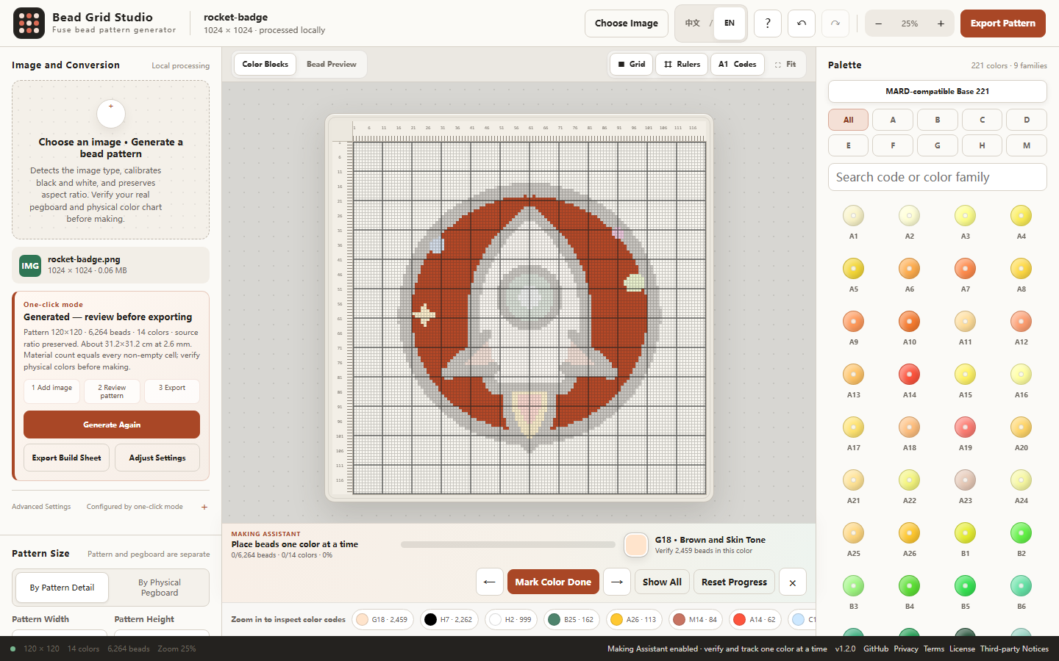
Task: Select the H7 black color chip
Action: tap(449, 620)
